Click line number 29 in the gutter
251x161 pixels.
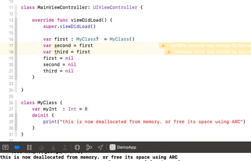point(11,122)
